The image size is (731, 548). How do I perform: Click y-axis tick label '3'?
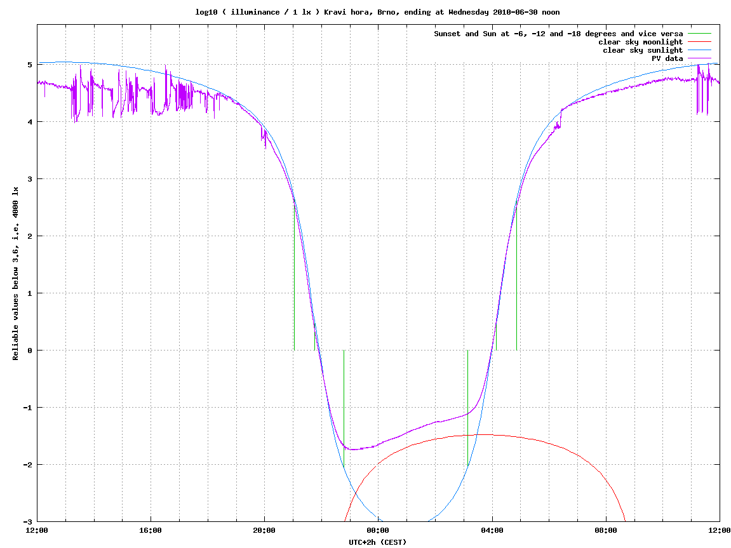[x=30, y=179]
